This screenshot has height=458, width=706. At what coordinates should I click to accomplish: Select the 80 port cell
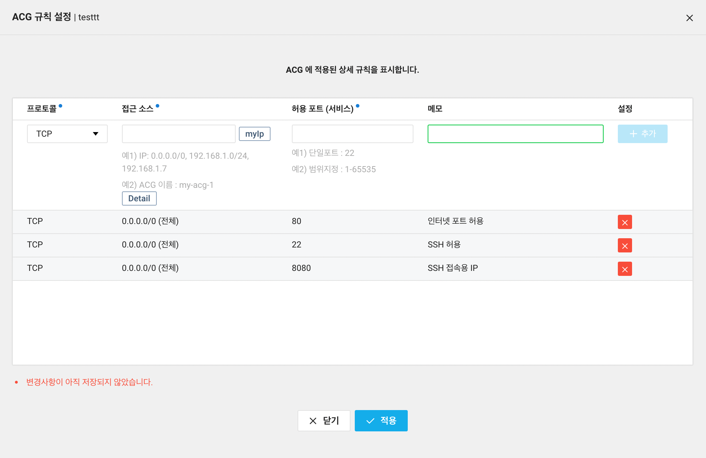coord(296,221)
